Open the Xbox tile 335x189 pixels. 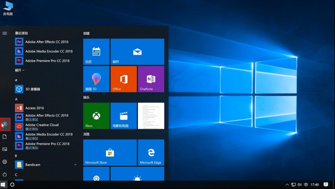click(x=96, y=116)
